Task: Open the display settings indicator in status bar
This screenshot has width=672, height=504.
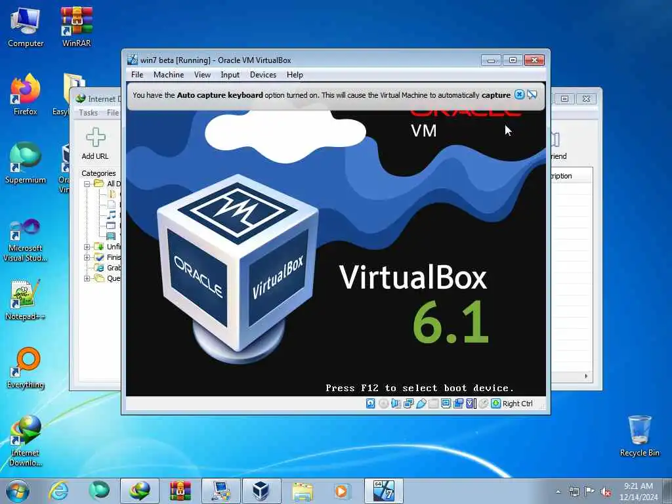Action: pyautogui.click(x=446, y=404)
